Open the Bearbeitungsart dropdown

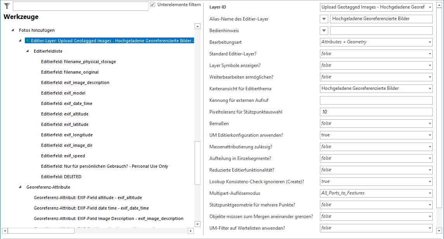coord(376,42)
